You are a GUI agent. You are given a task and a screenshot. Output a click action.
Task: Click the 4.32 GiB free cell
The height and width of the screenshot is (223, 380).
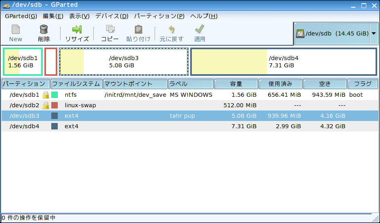click(x=333, y=126)
